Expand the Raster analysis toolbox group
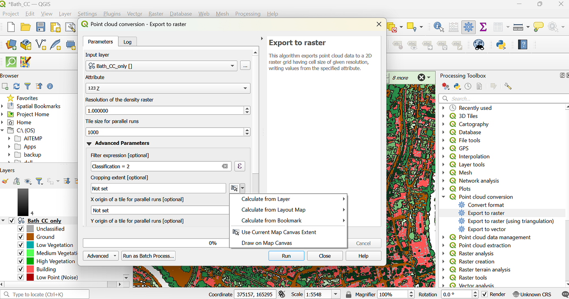 pos(443,253)
